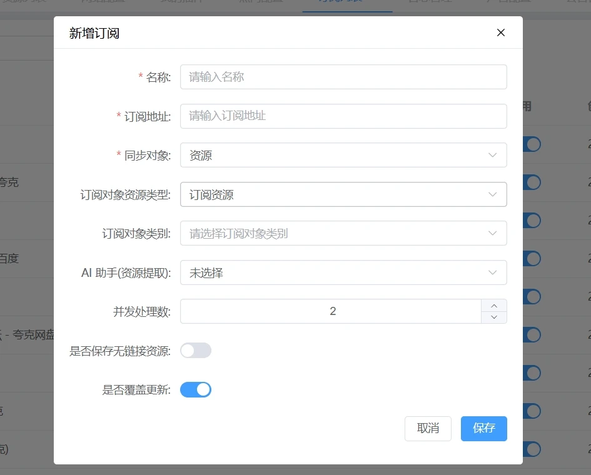
Task: Open the 订阅对象类别 selector
Action: click(343, 234)
